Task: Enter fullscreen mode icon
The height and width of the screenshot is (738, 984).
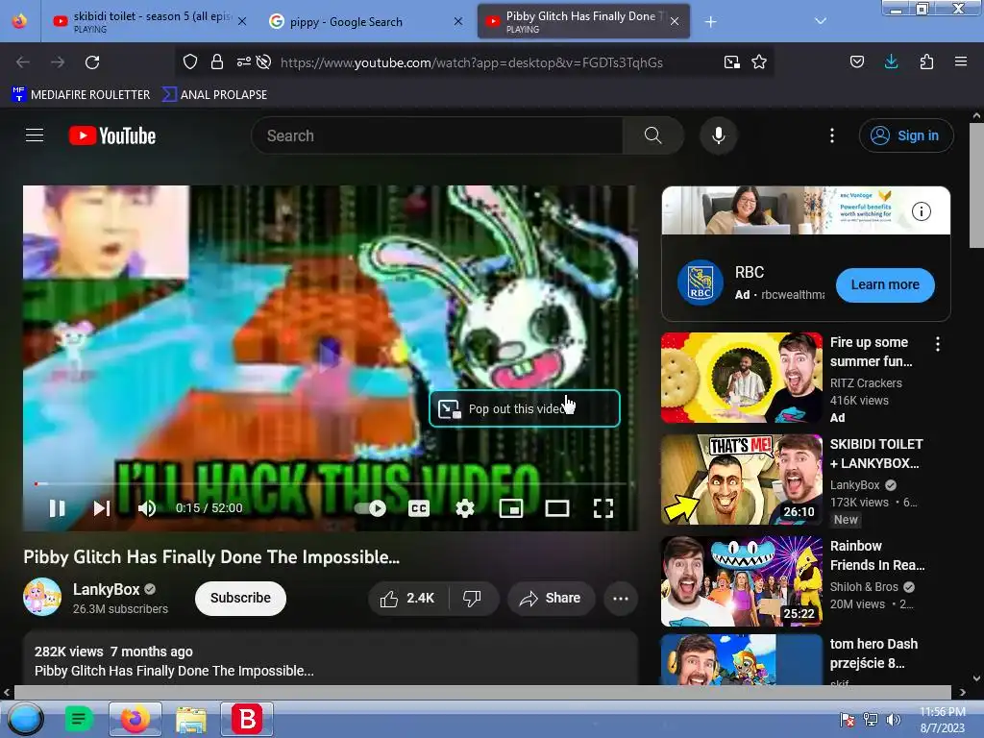Action: click(603, 508)
